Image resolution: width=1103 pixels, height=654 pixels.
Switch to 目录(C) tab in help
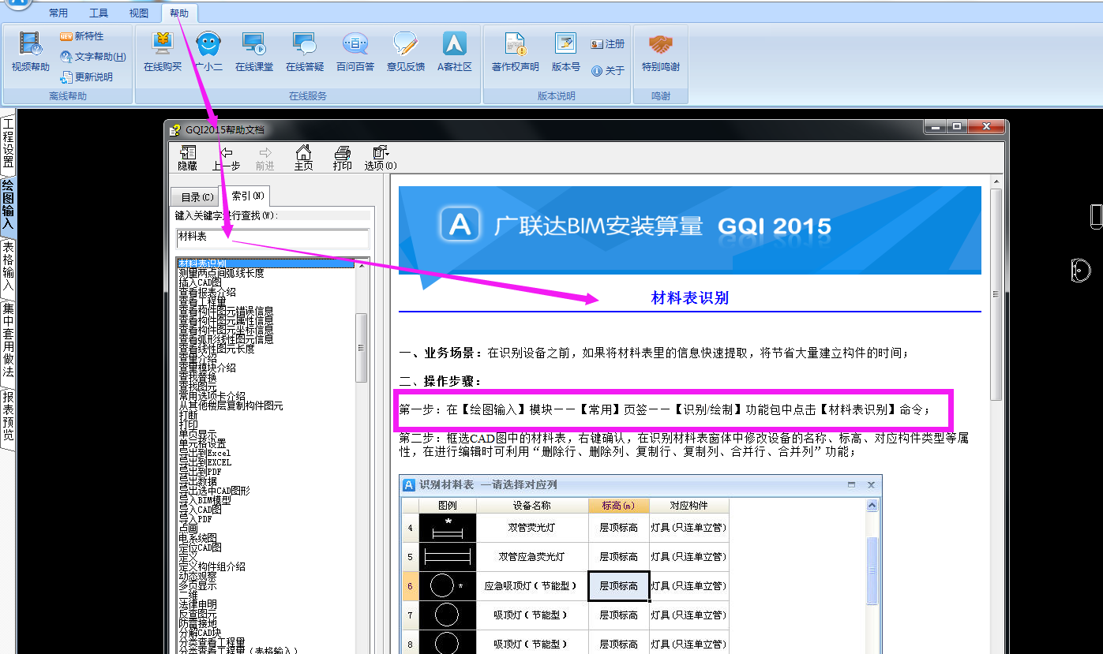click(197, 197)
